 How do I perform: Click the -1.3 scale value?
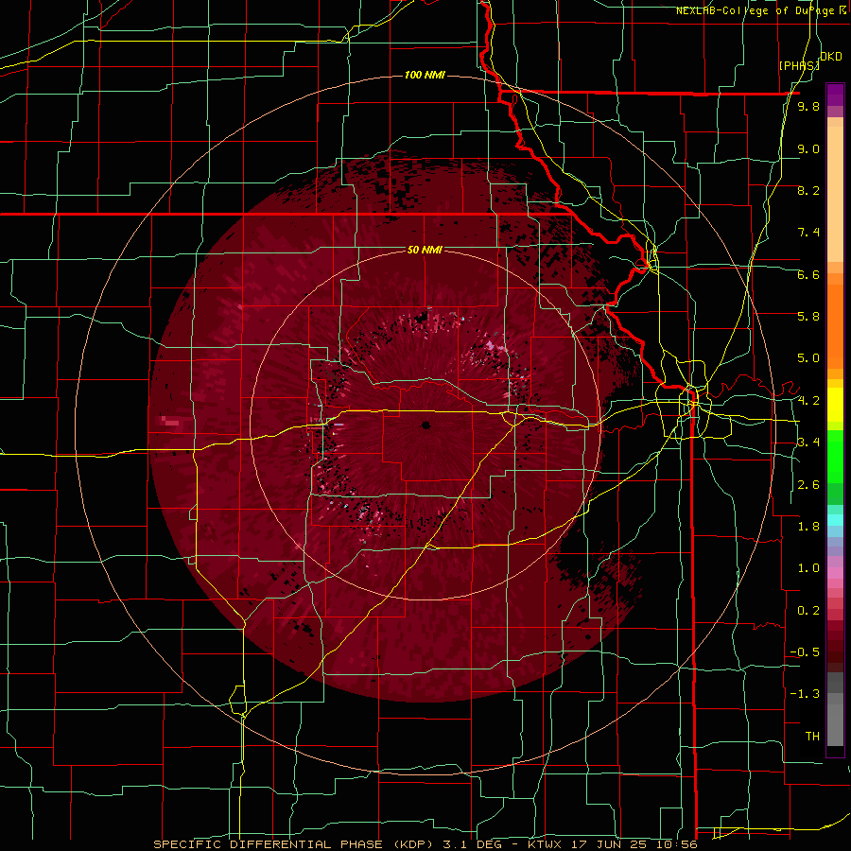tap(805, 694)
